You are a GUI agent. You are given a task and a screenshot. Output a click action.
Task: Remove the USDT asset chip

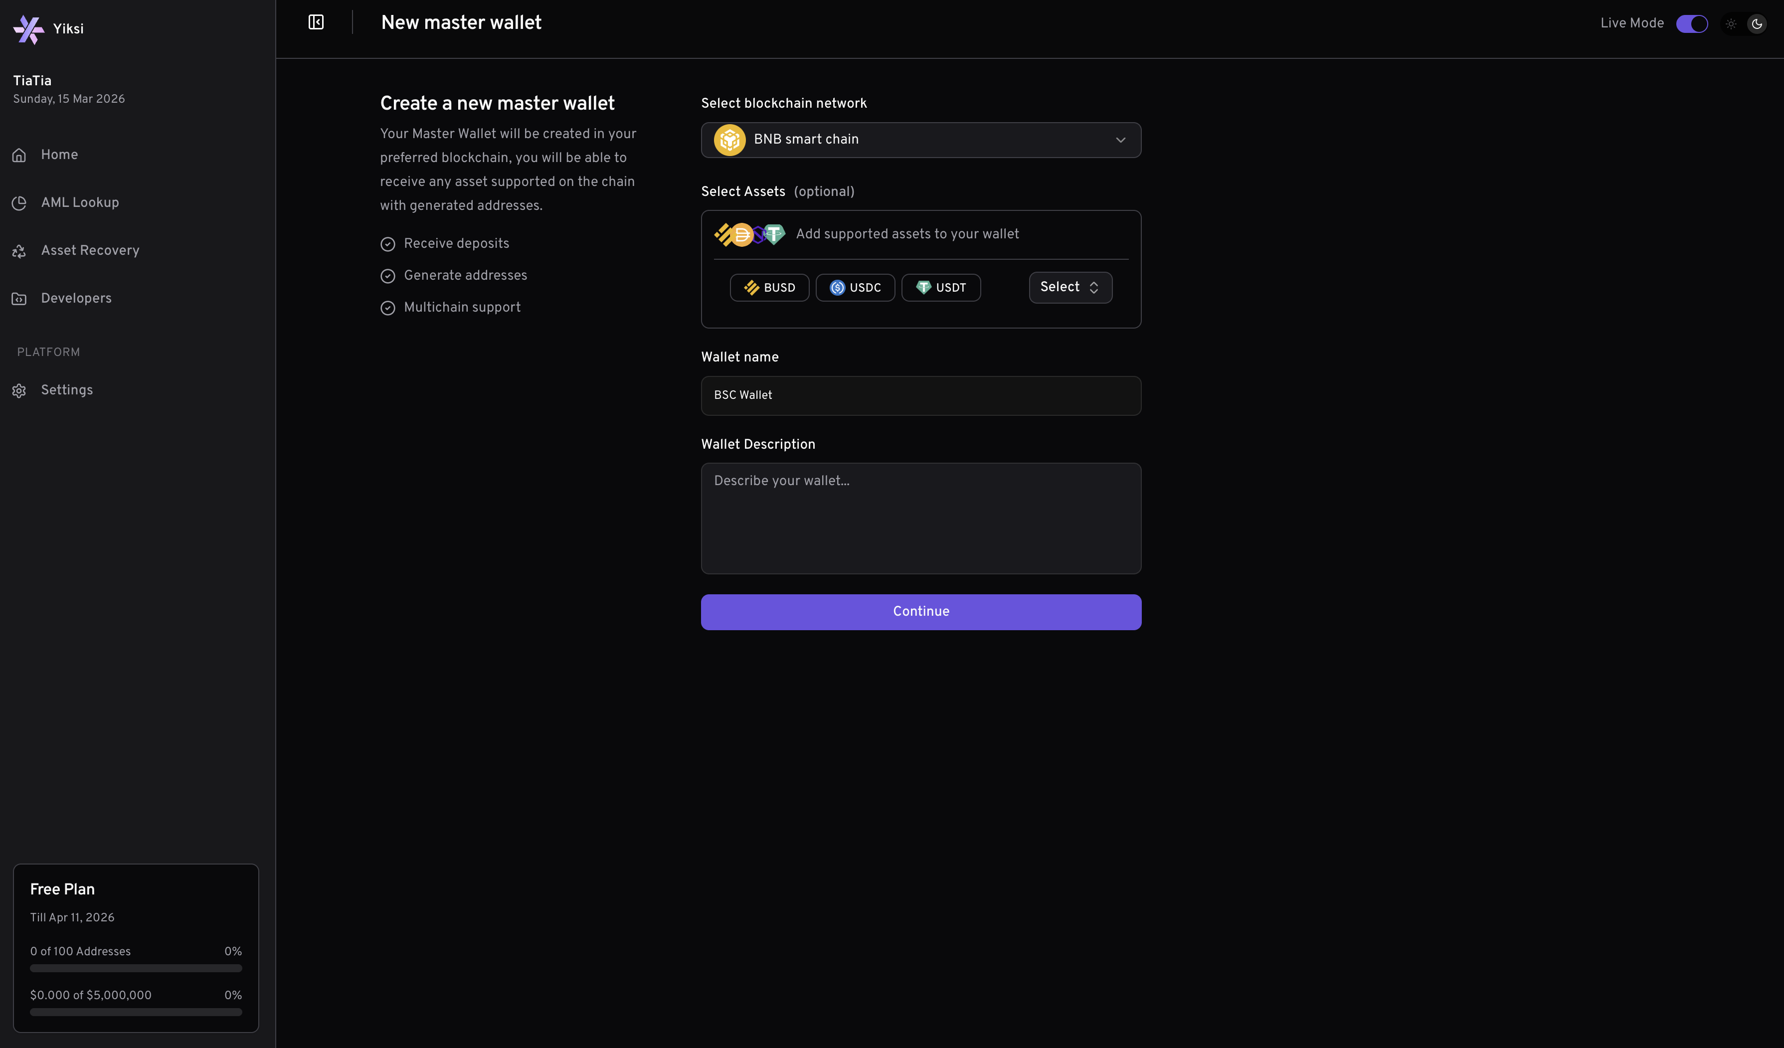click(941, 288)
